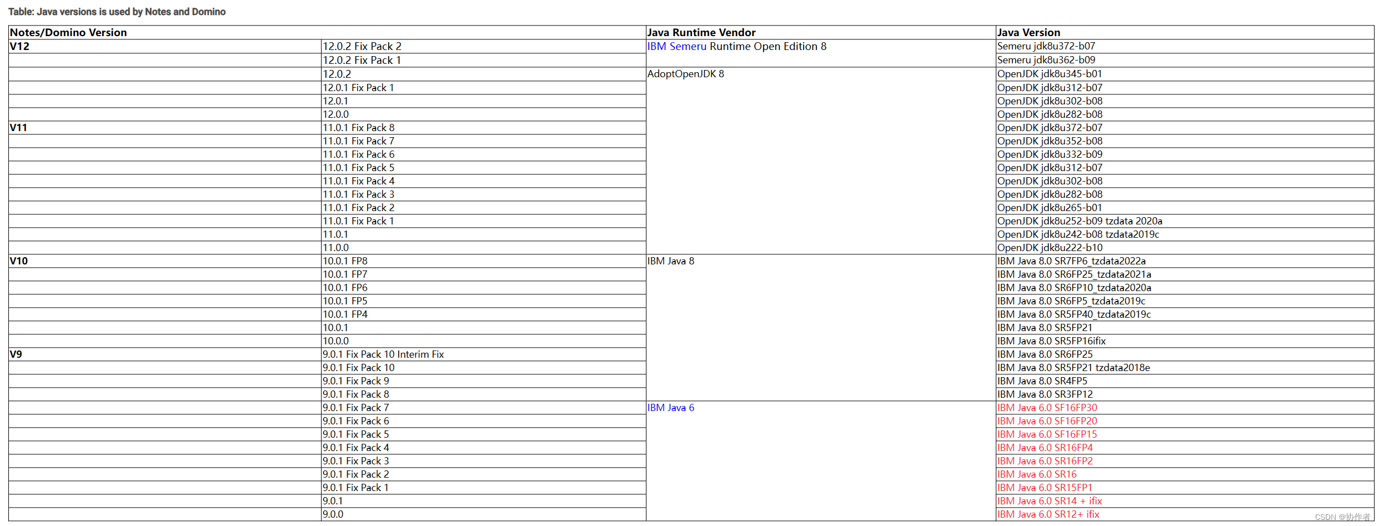Click the 10.0.1 FP7 cell
The image size is (1379, 526).
click(x=484, y=274)
